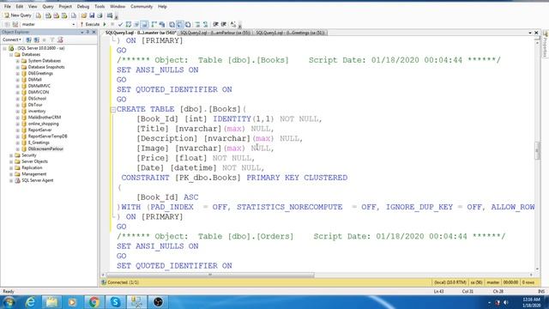Expand the Security folder node
The height and width of the screenshot is (309, 549).
pyautogui.click(x=11, y=155)
